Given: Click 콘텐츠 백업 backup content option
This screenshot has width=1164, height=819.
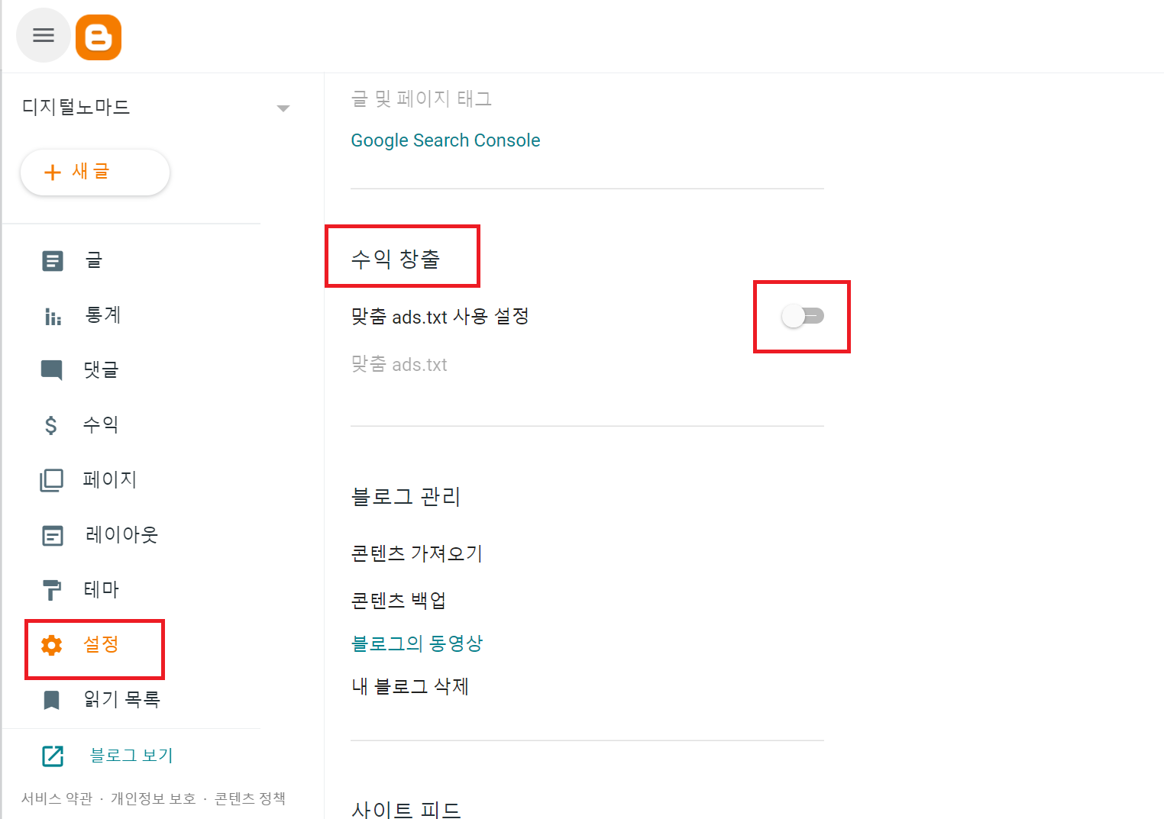Looking at the screenshot, I should [398, 601].
